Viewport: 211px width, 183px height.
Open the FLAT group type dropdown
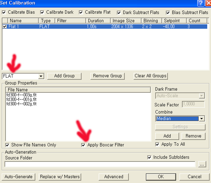coord(41,76)
